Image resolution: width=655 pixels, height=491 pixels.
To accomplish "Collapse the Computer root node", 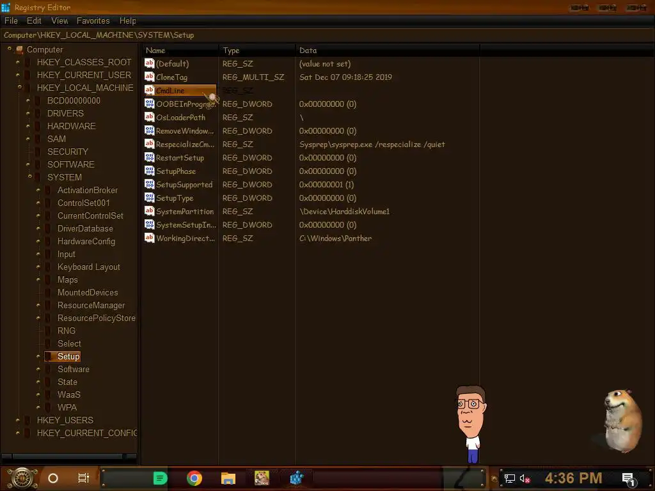I will [9, 49].
